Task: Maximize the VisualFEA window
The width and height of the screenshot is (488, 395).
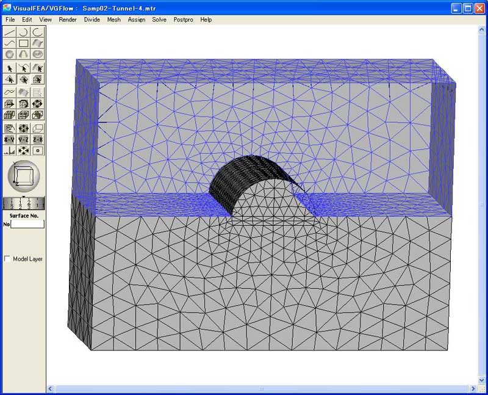Action: point(468,9)
